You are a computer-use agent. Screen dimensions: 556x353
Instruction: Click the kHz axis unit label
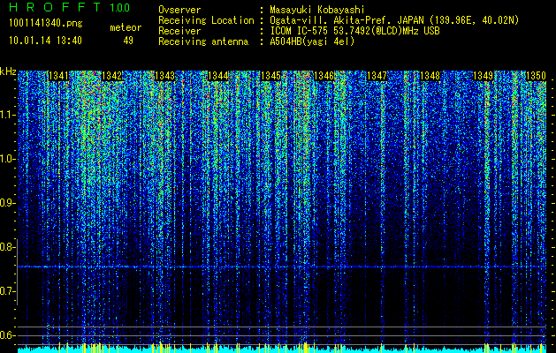tap(8, 71)
